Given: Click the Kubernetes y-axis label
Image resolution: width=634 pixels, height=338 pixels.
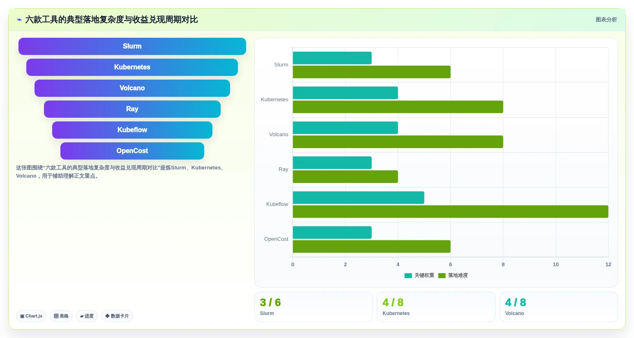Looking at the screenshot, I should point(274,100).
